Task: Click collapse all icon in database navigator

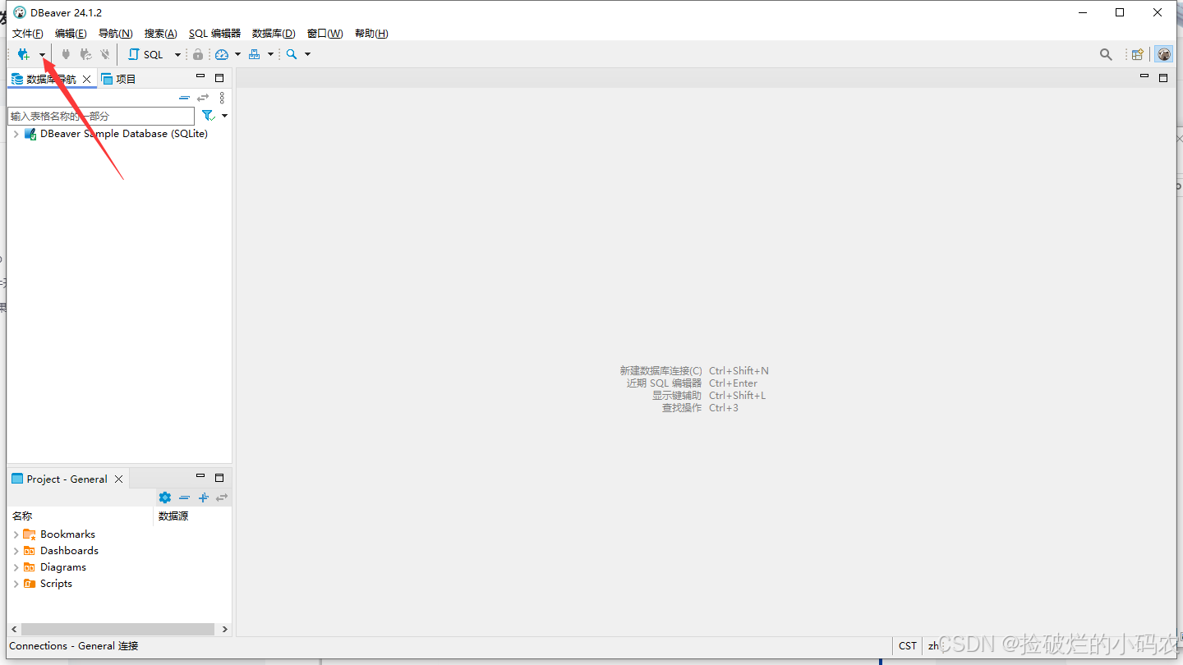Action: point(184,98)
